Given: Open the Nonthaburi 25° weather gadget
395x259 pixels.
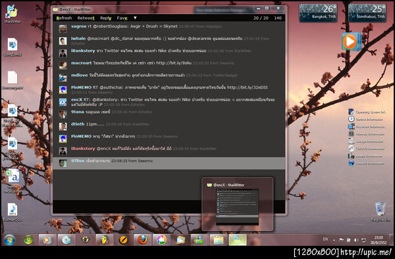Looking at the screenshot, I should (367, 12).
